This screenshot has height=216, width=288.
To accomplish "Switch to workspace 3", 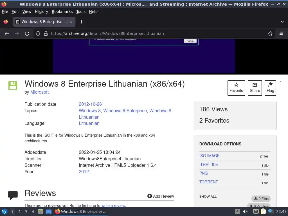I will click(26, 212).
